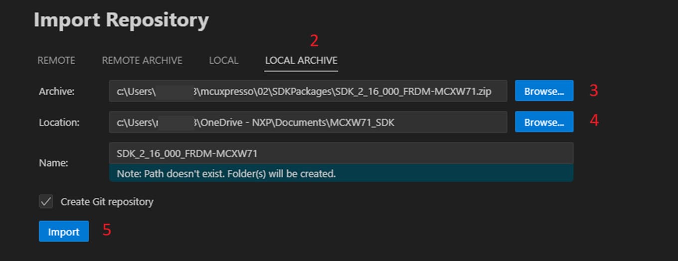Browse for the Archive zip file
678x261 pixels.
point(544,91)
